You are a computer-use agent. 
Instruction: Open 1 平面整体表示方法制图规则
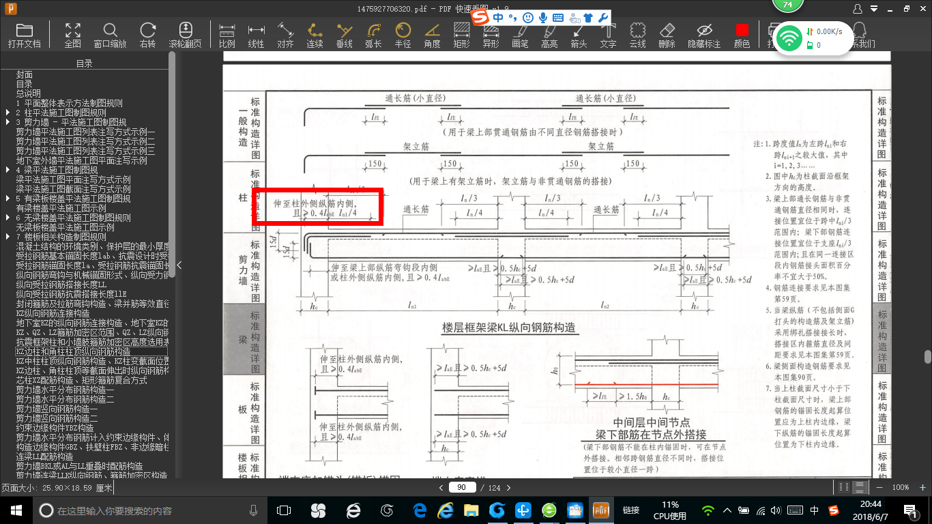(70, 103)
